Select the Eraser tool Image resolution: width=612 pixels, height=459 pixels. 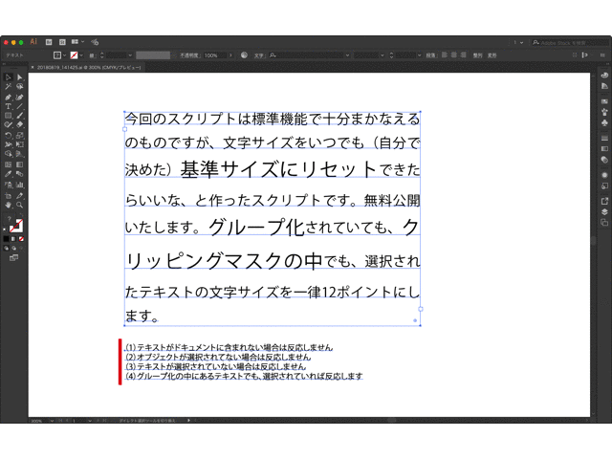click(19, 125)
